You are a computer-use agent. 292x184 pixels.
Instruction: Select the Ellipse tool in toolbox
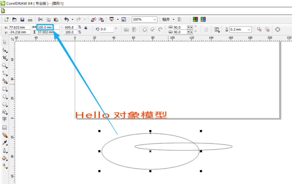tap(5, 96)
